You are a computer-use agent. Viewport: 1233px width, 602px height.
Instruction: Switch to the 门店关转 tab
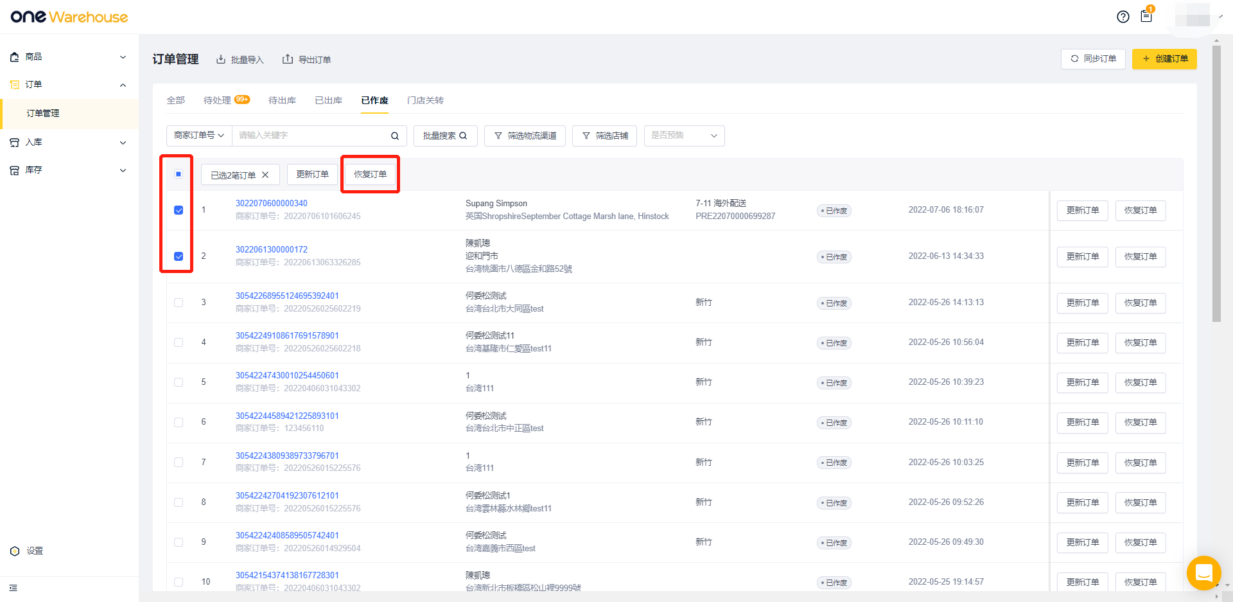coord(425,100)
